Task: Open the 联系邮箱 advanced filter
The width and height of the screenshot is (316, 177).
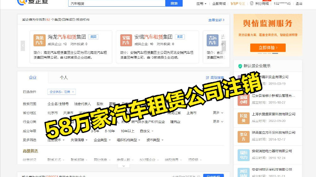Action: tap(79, 160)
